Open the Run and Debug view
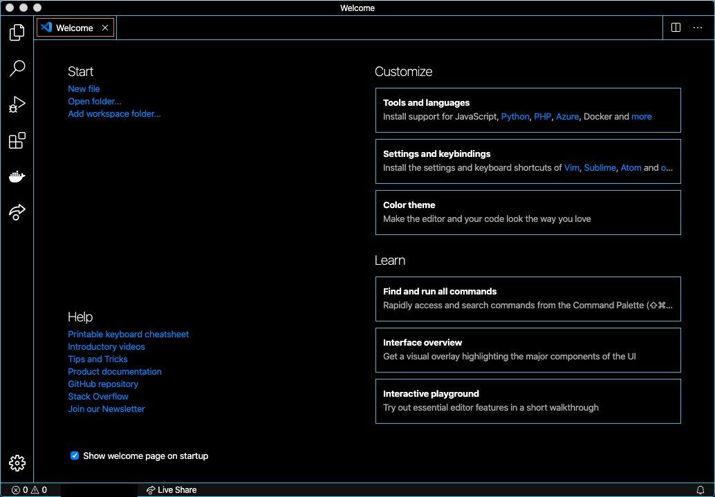Image resolution: width=715 pixels, height=497 pixels. pos(17,104)
